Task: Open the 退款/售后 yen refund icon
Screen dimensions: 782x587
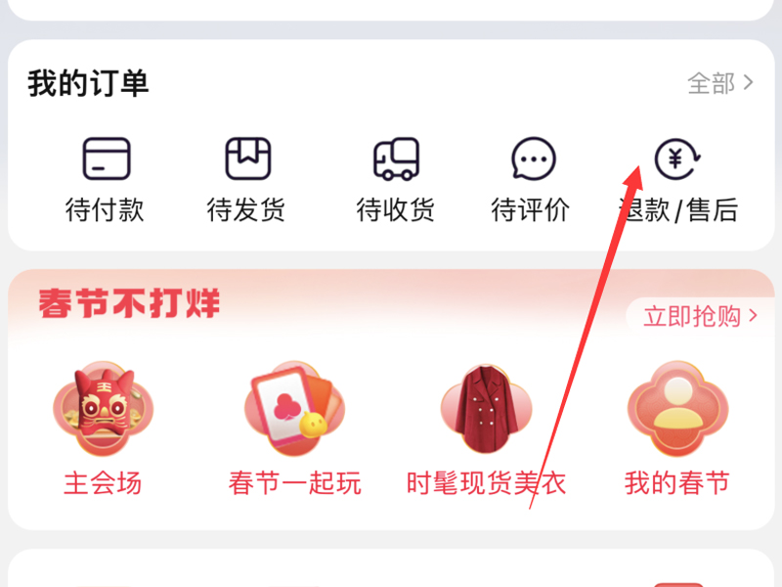Action: [x=677, y=158]
